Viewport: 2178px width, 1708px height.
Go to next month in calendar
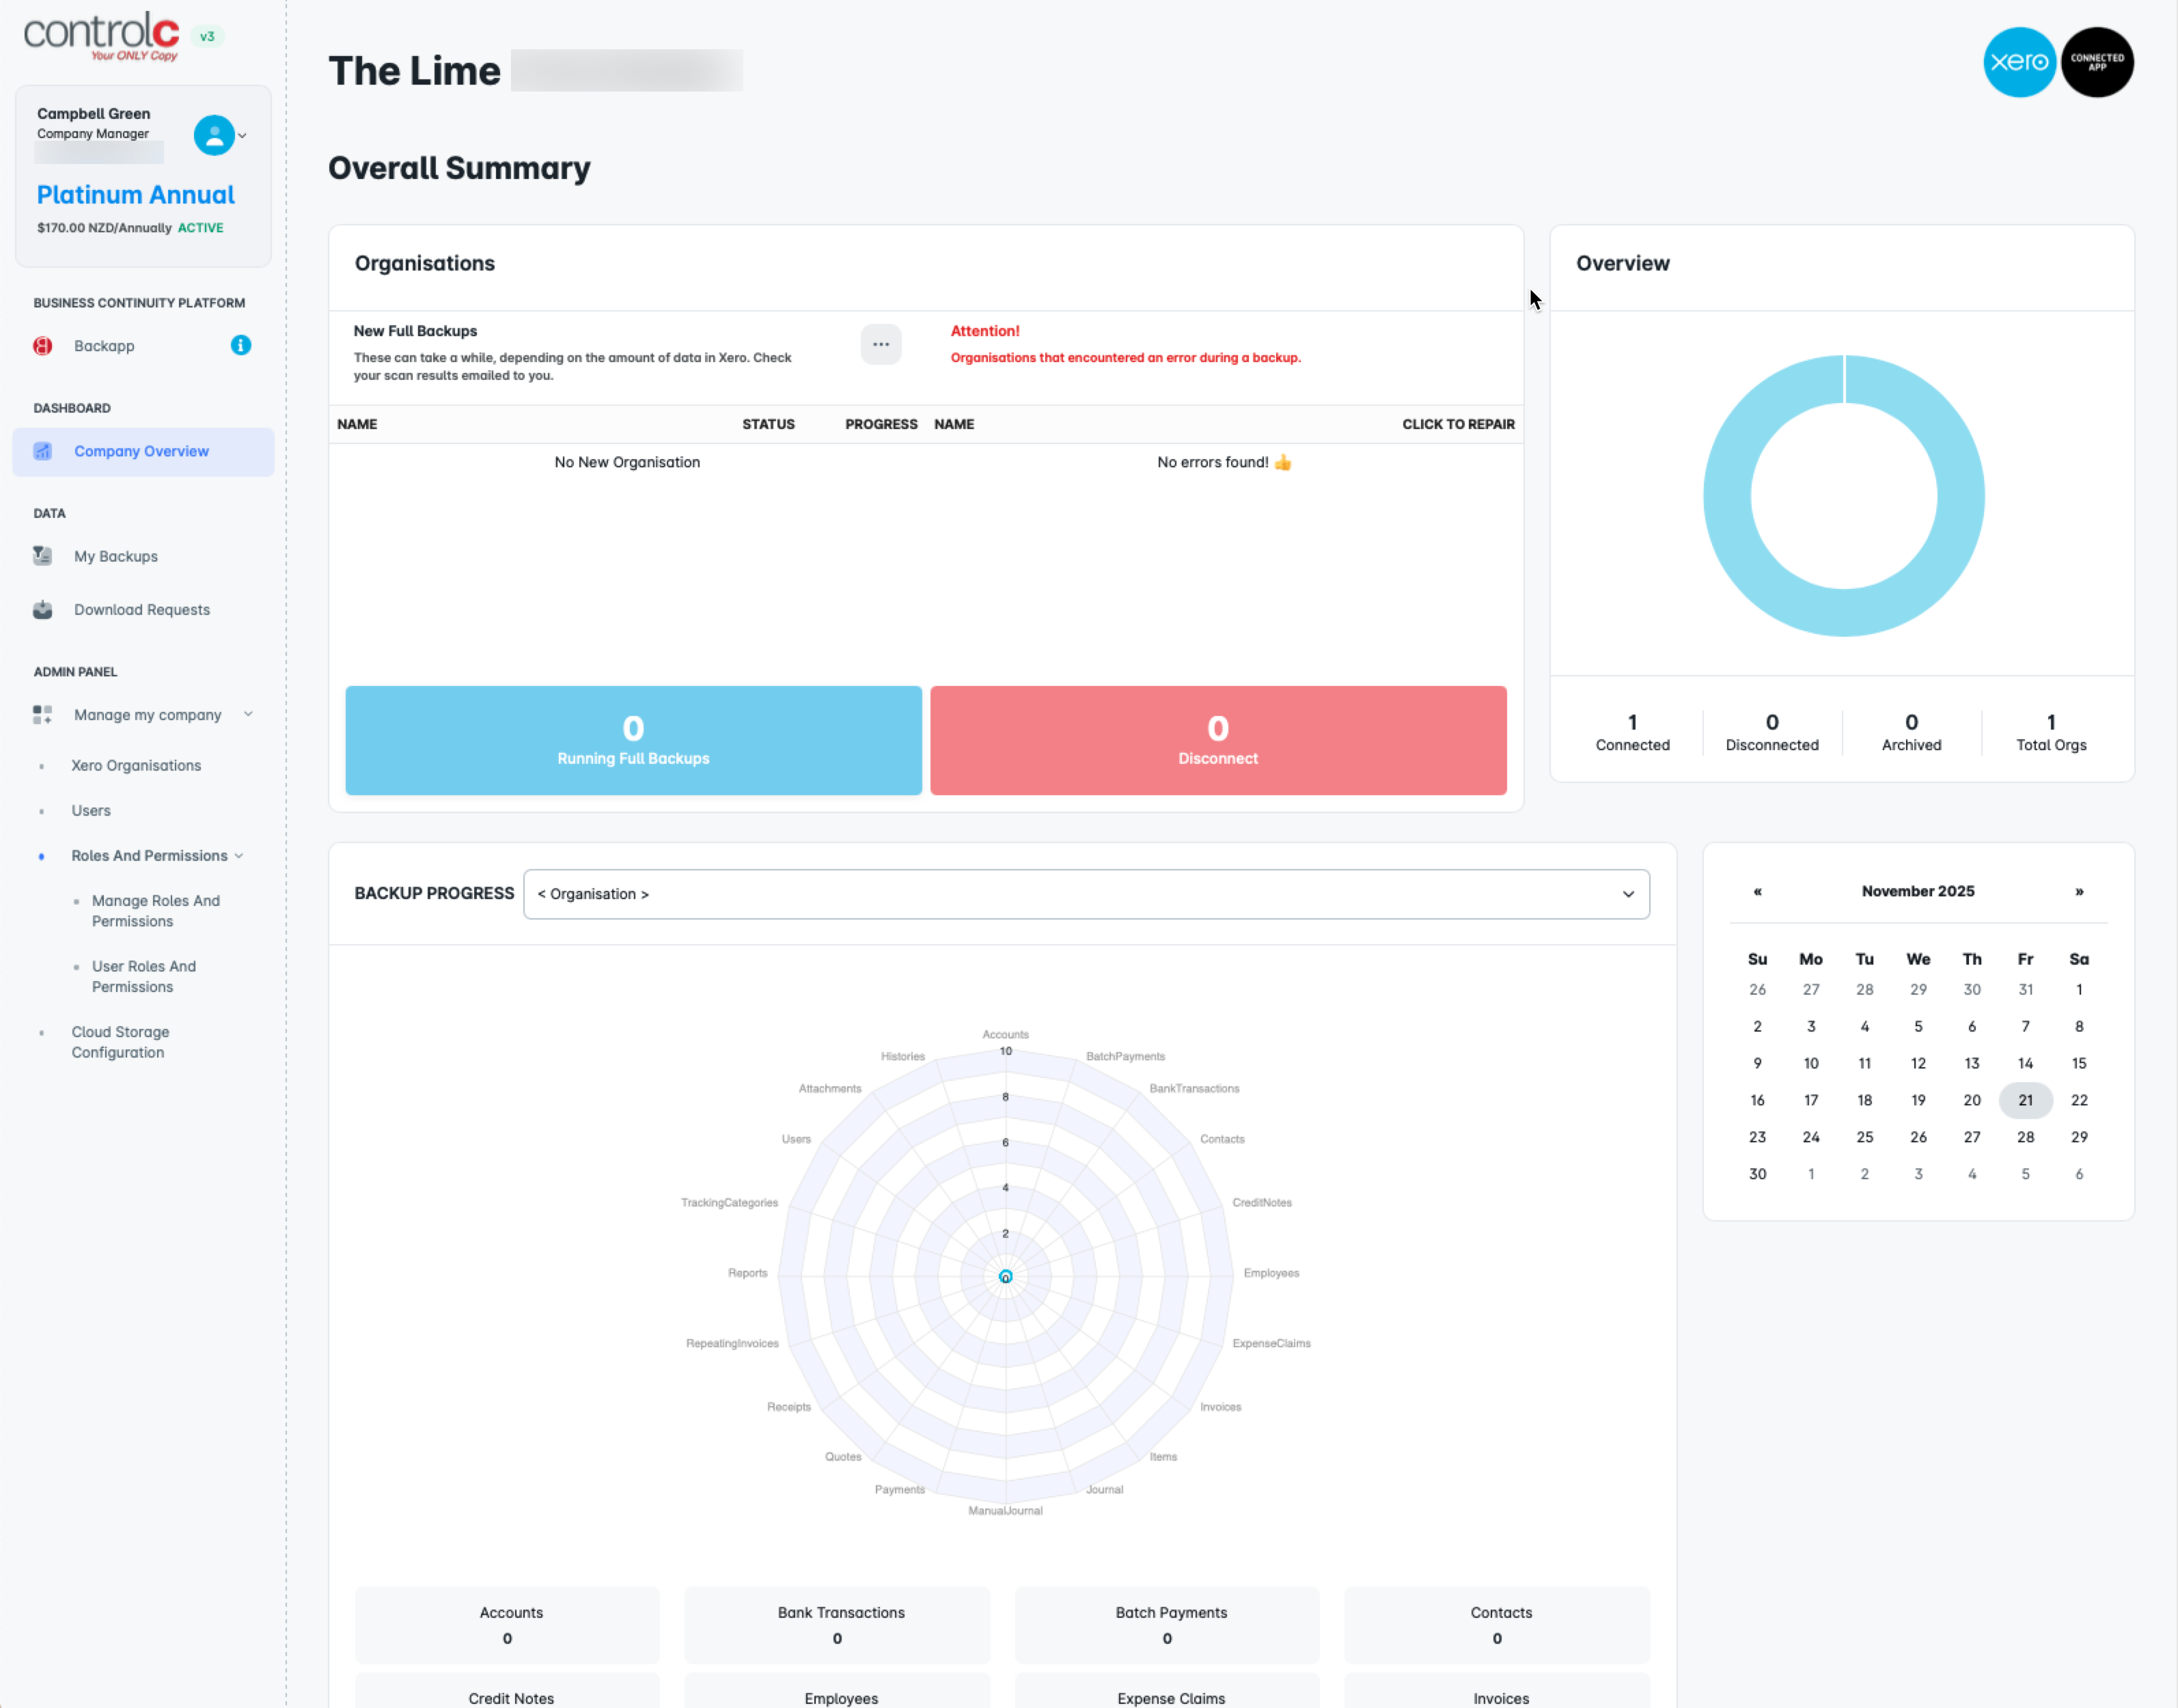coord(2078,892)
